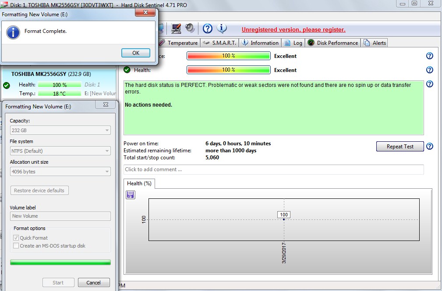This screenshot has width=442, height=291.
Task: Select the Health (%) graph tab
Action: click(x=139, y=183)
